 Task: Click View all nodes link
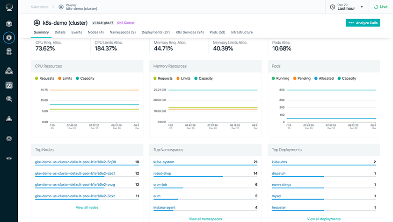(x=87, y=208)
